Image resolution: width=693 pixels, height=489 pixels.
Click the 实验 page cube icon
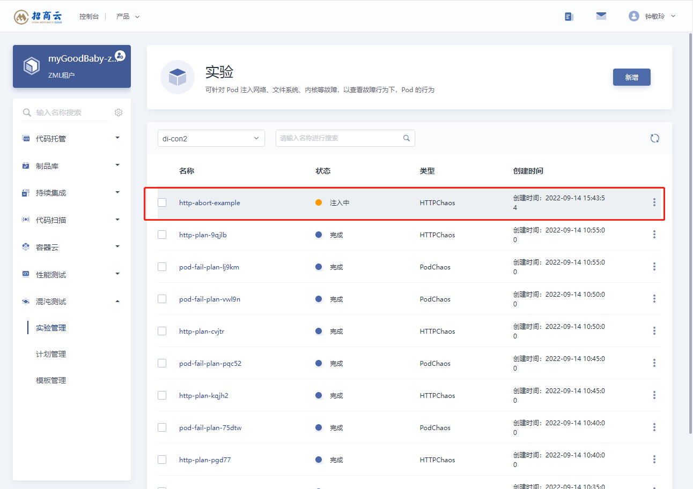point(178,77)
